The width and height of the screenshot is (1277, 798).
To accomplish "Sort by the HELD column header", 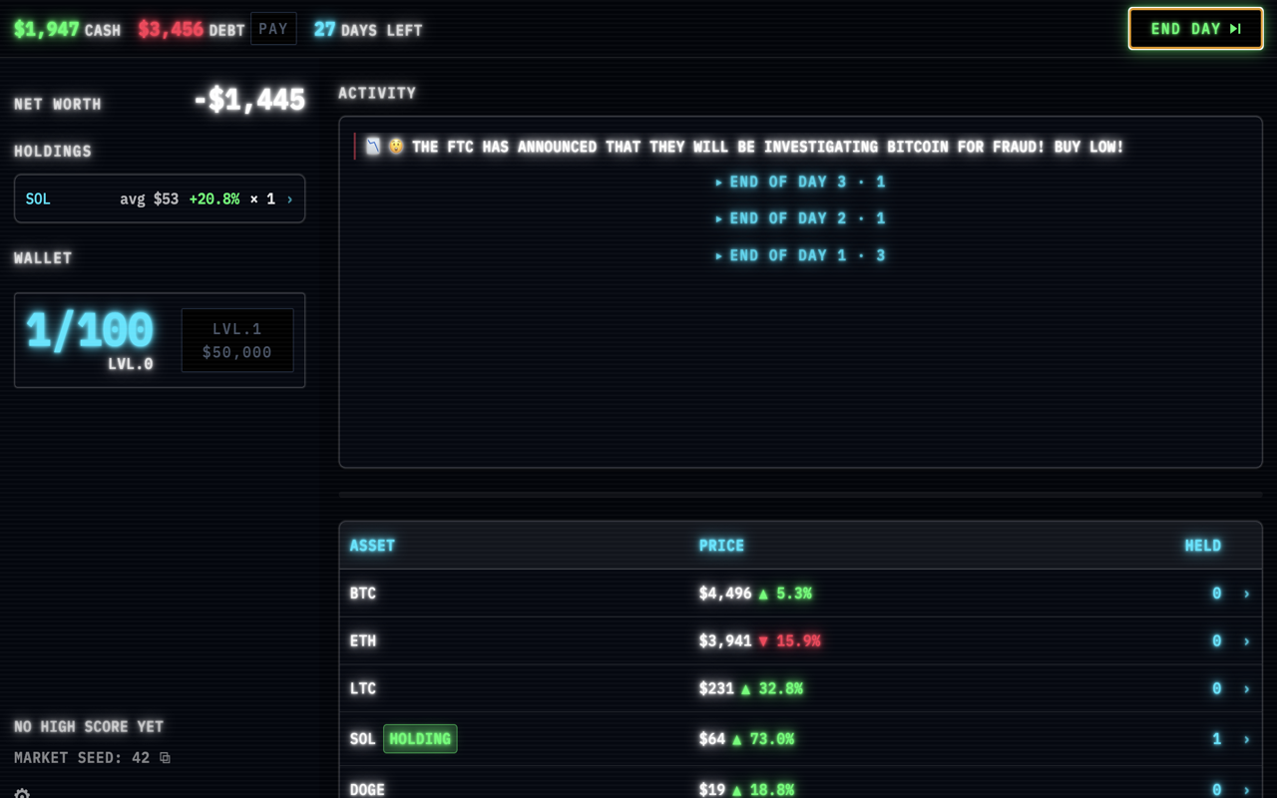I will click(1202, 546).
